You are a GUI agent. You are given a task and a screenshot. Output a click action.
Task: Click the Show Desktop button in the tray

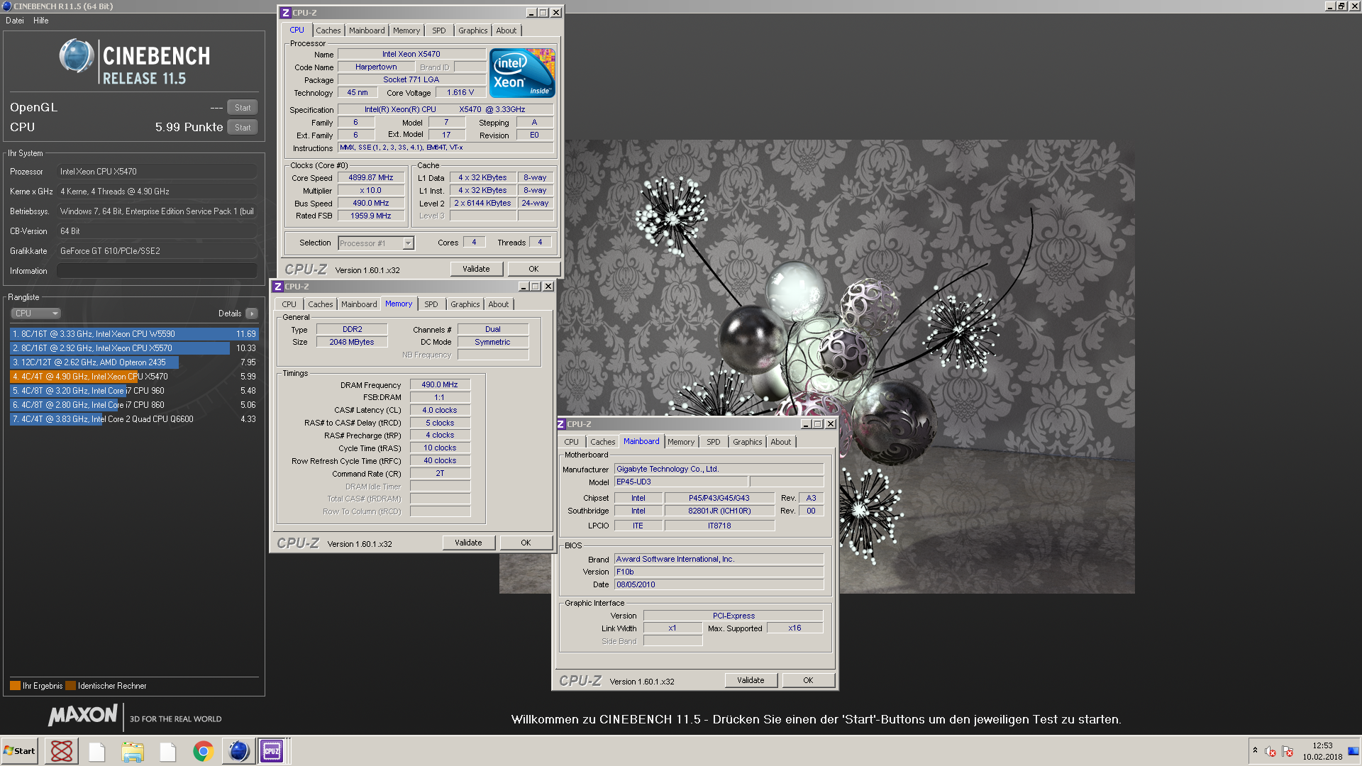click(1353, 750)
